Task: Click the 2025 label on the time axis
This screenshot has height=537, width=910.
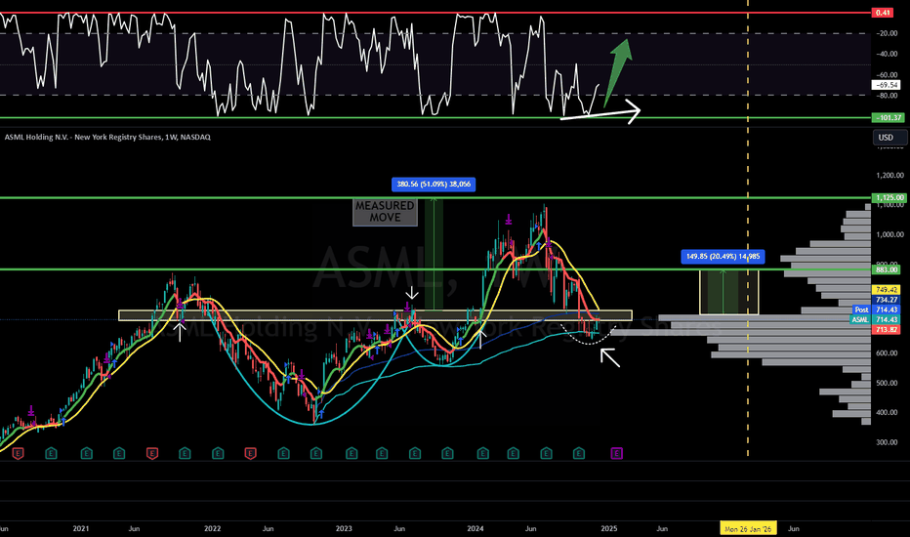Action: pos(609,529)
